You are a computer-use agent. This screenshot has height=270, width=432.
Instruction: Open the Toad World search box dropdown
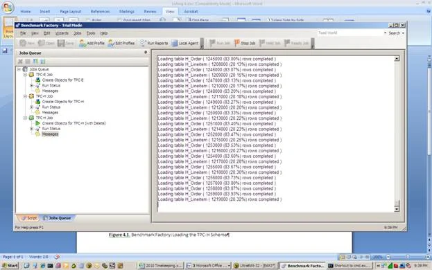pos(385,33)
